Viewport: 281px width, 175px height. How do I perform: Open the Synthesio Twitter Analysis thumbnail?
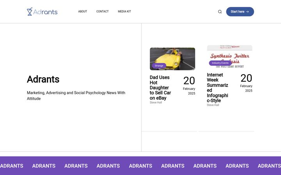[x=229, y=56]
